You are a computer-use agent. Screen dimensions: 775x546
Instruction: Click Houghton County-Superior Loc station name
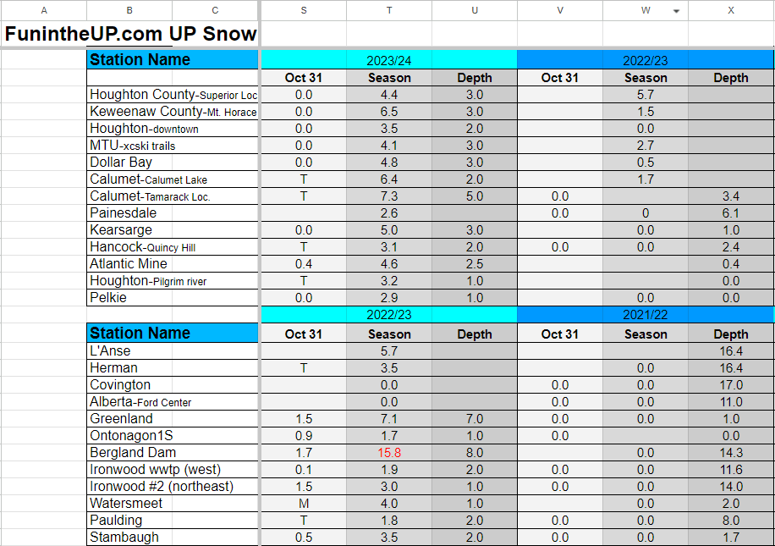point(173,95)
